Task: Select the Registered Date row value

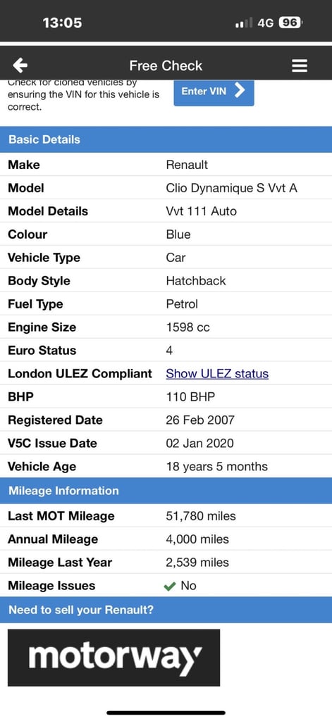Action: (200, 420)
